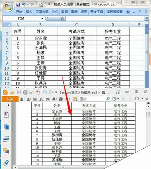Go to next search result arrow in Foxit
The height and width of the screenshot is (169, 151).
pyautogui.click(x=130, y=99)
